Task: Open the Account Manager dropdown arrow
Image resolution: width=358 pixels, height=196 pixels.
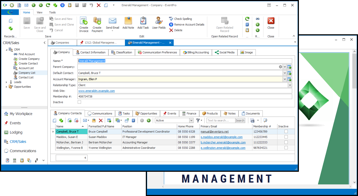Action: coord(285,79)
